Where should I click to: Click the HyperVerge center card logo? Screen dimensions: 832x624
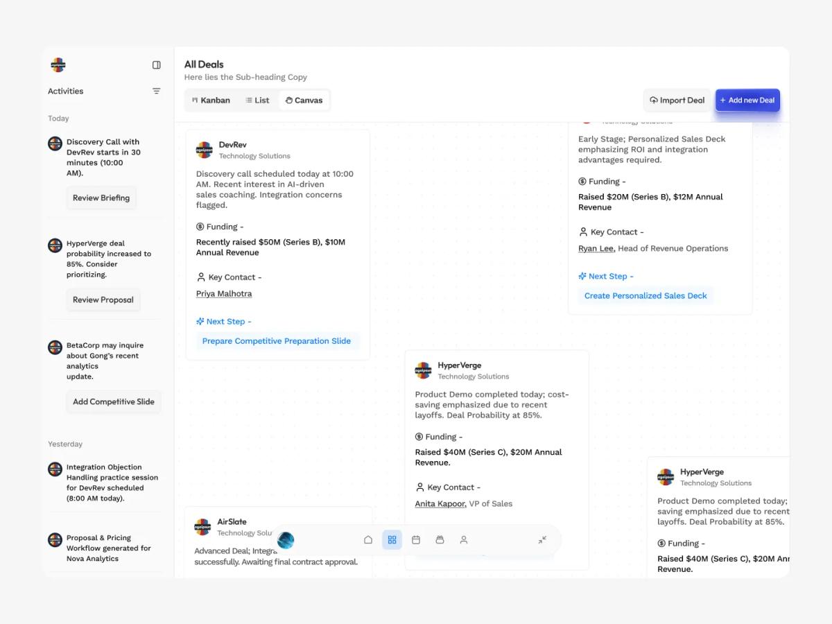(x=423, y=370)
